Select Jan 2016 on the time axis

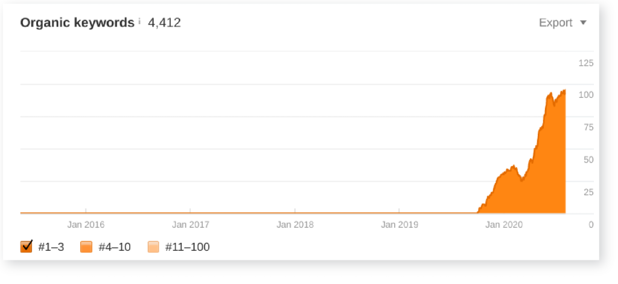(x=86, y=225)
